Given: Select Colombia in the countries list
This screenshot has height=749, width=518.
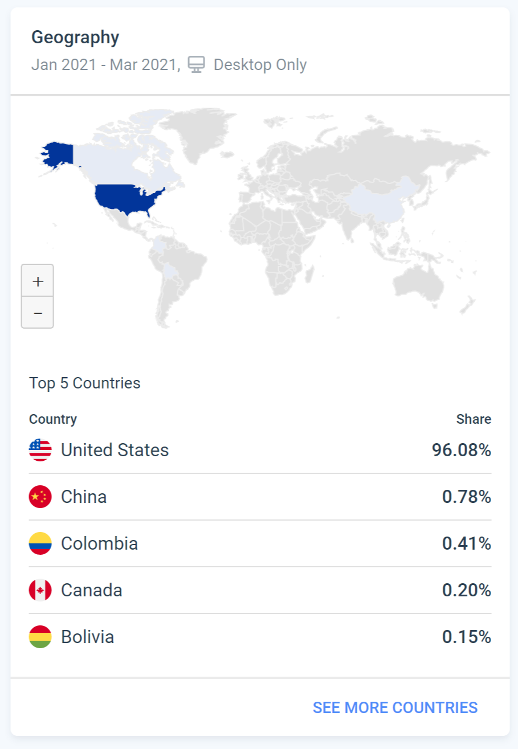Looking at the screenshot, I should [x=99, y=544].
